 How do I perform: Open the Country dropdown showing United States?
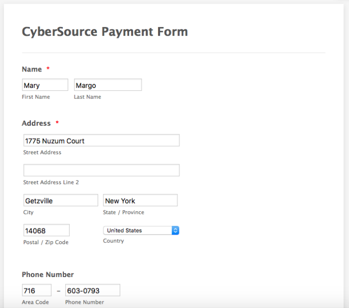pyautogui.click(x=141, y=231)
